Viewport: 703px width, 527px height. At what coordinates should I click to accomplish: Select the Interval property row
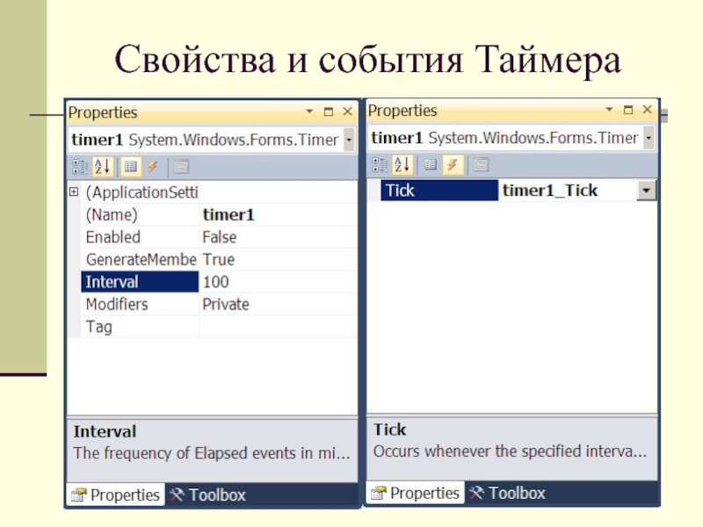(x=139, y=282)
